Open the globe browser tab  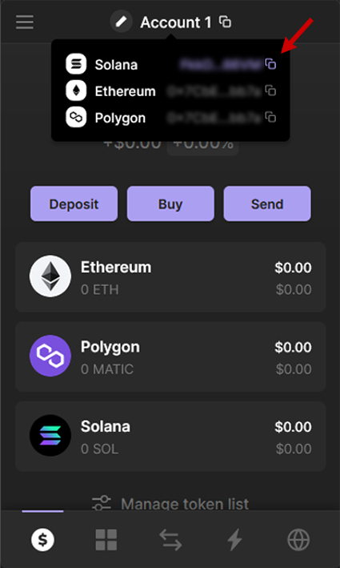(298, 540)
